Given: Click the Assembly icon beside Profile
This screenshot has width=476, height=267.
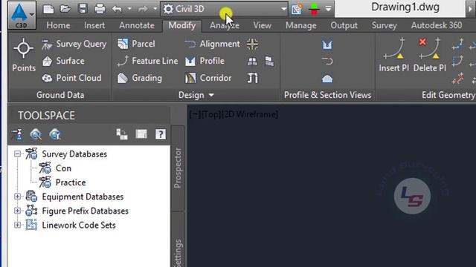Looking at the screenshot, I should coord(252,62).
